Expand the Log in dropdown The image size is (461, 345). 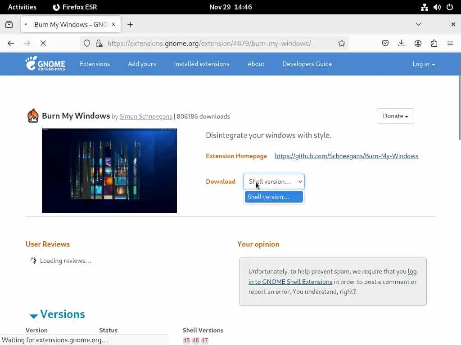click(424, 64)
